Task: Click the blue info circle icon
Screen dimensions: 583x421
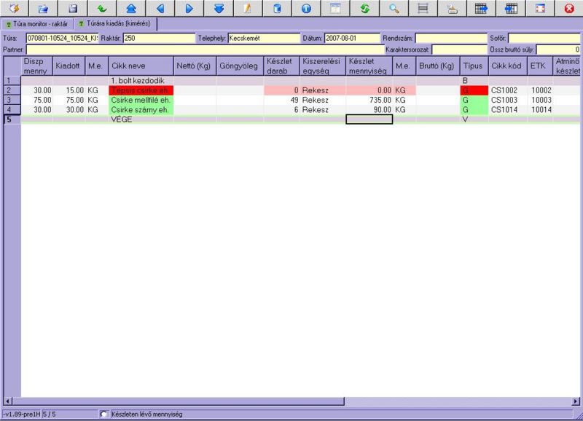Action: [306, 9]
